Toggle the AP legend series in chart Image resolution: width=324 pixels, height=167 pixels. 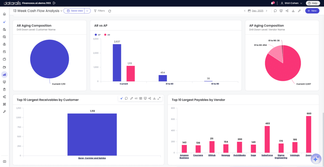tap(97, 35)
